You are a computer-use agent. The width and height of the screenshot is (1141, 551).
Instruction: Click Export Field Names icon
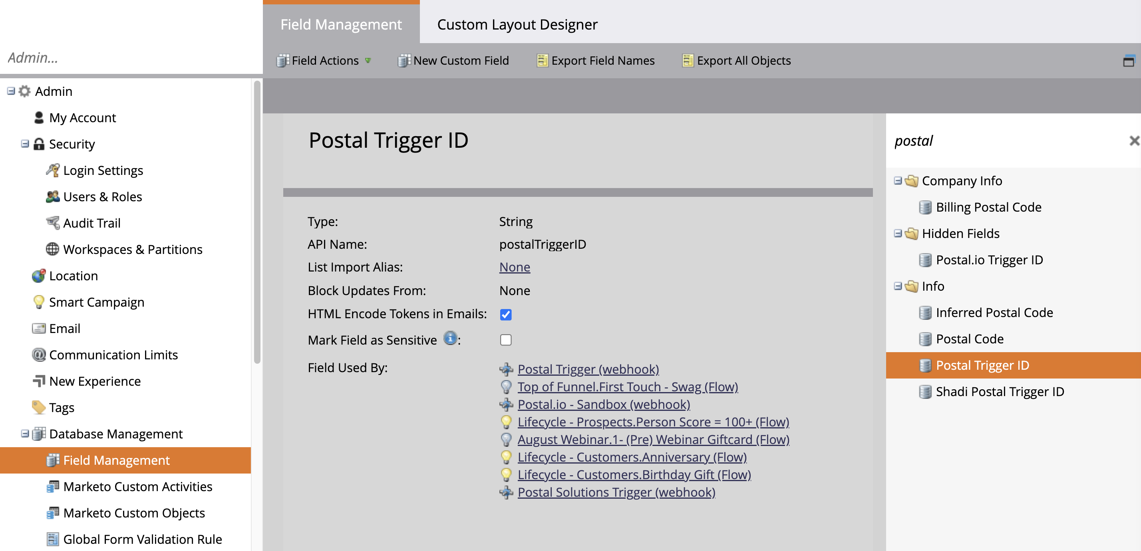pyautogui.click(x=542, y=61)
